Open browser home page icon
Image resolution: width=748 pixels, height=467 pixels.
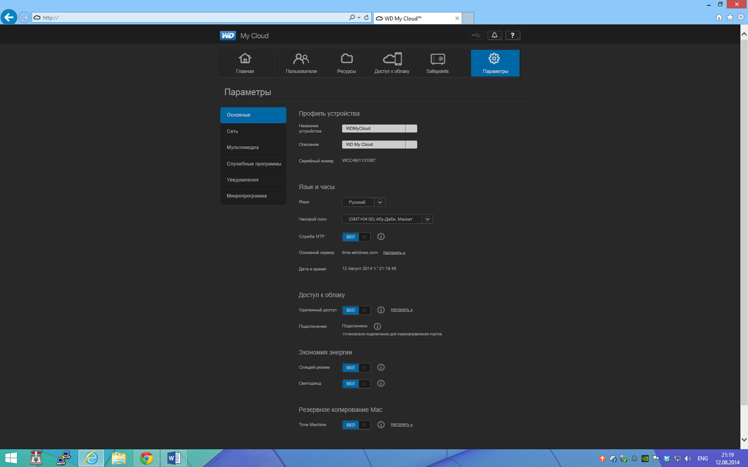click(x=719, y=17)
